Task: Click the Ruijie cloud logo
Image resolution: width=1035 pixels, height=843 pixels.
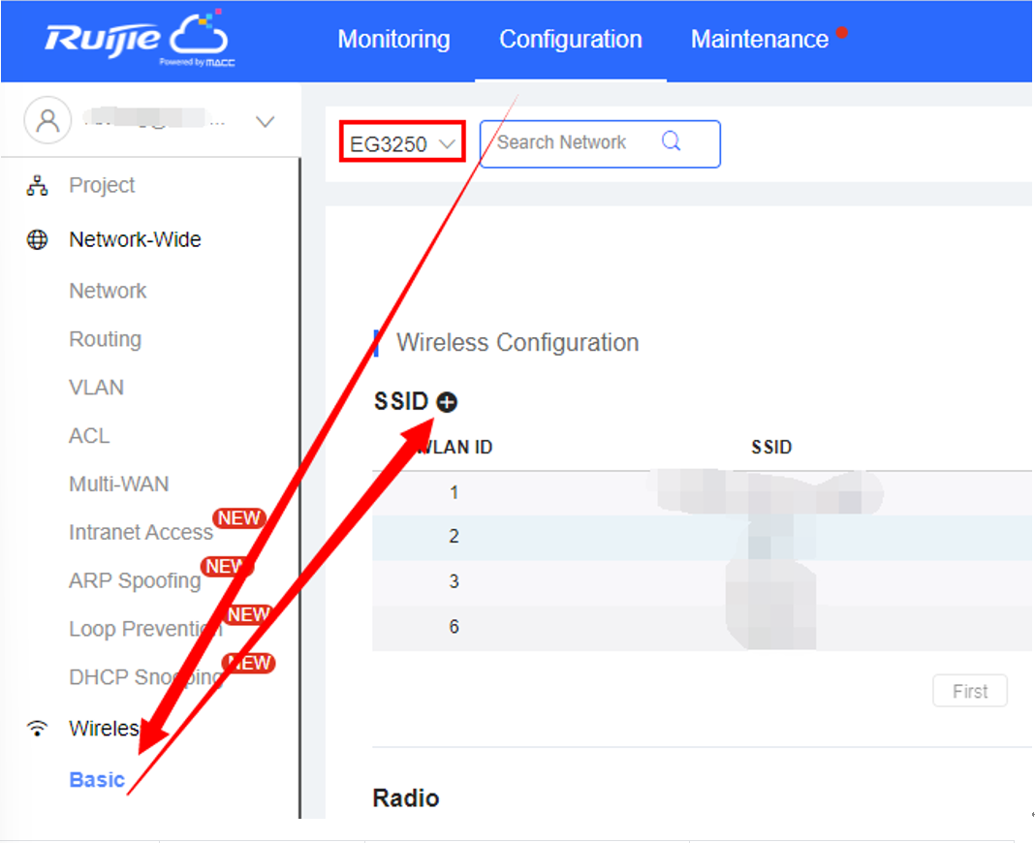Action: [x=137, y=41]
